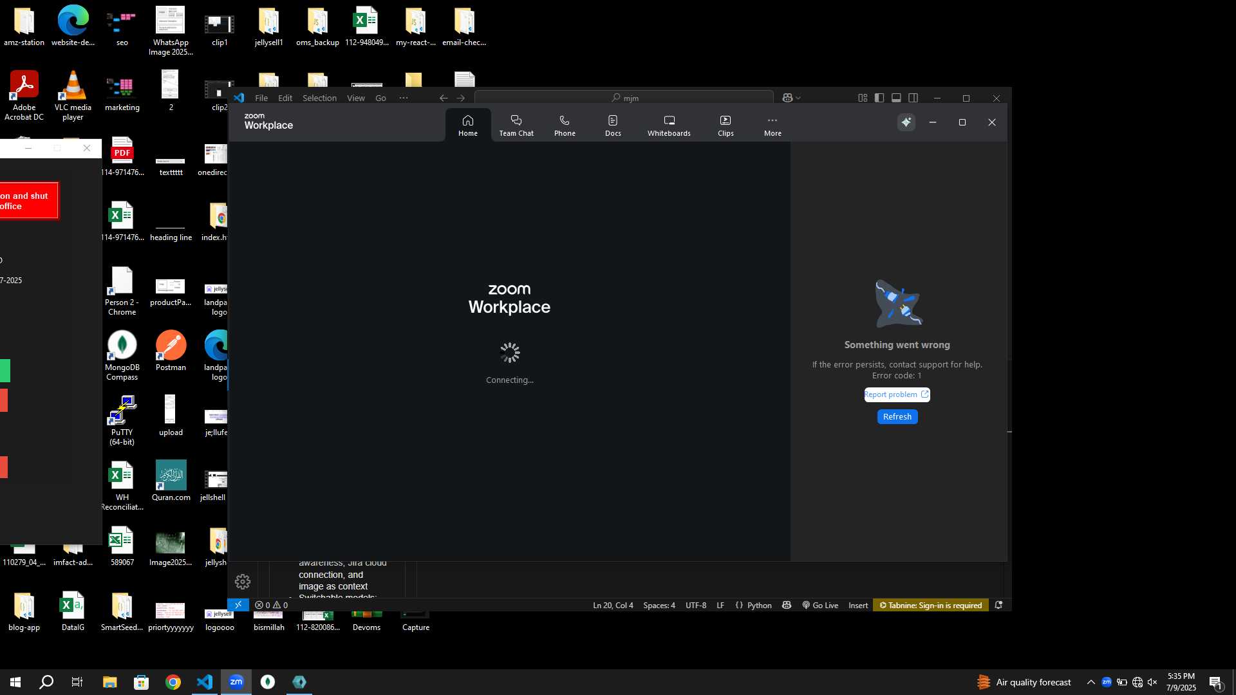Open the Docs tab in Zoom
The height and width of the screenshot is (695, 1236).
613,125
